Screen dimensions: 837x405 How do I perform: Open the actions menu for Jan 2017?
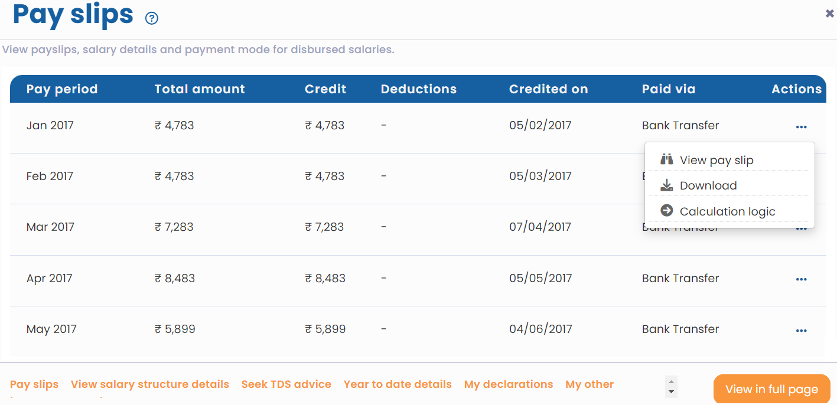pyautogui.click(x=801, y=125)
